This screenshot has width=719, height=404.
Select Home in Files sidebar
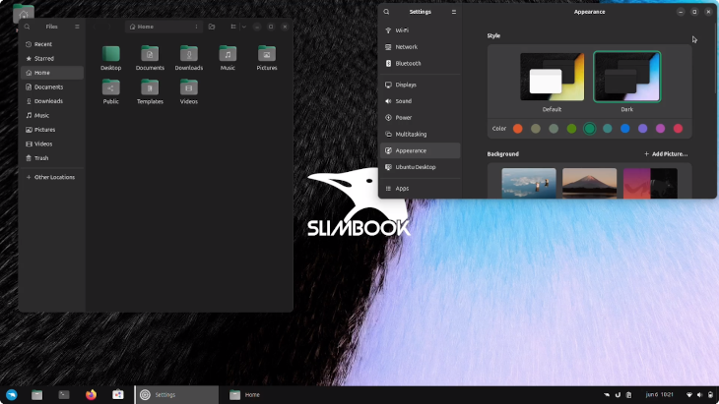pos(52,73)
